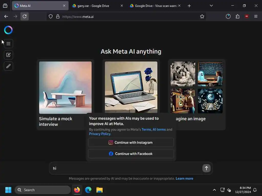Image resolution: width=262 pixels, height=196 pixels.
Task: Open Firefox View tab overview icon
Action: click(5, 6)
